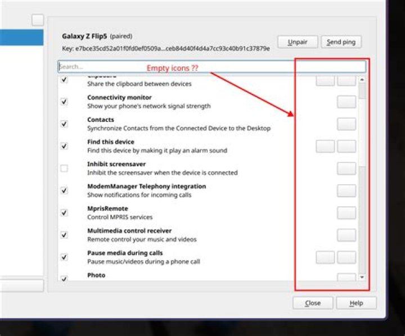The height and width of the screenshot is (336, 405).
Task: Click the small blank button above device list
Action: [38, 20]
